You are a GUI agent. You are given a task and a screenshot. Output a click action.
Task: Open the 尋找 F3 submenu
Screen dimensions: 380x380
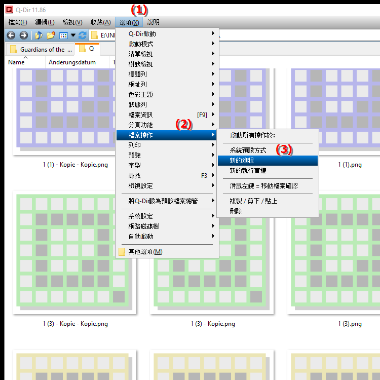pos(167,175)
